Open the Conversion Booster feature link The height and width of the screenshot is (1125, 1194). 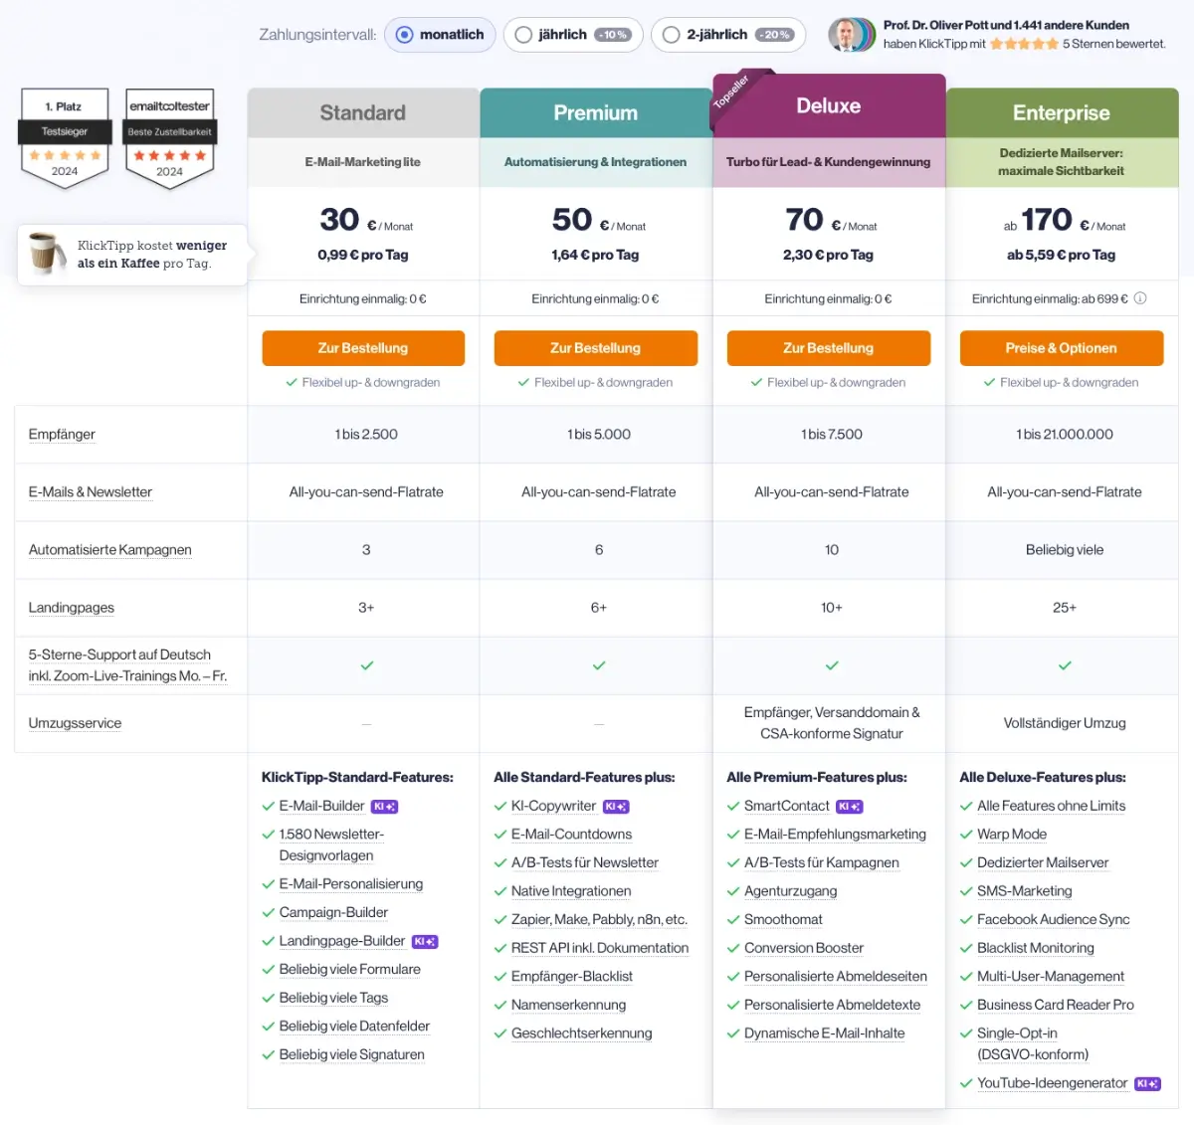(804, 949)
